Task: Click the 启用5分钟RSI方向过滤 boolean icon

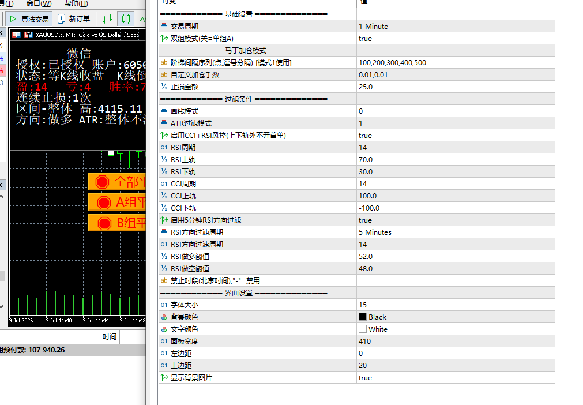Action: point(164,220)
